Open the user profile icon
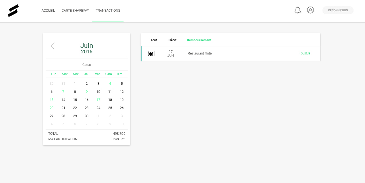Viewport: 365px width, 183px height. pos(310,10)
